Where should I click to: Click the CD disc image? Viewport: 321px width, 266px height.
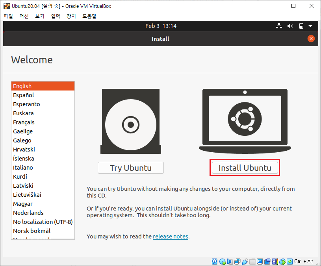pos(131,121)
